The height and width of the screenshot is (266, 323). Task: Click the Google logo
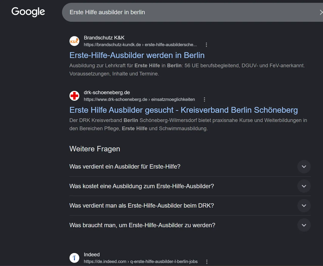tap(28, 12)
